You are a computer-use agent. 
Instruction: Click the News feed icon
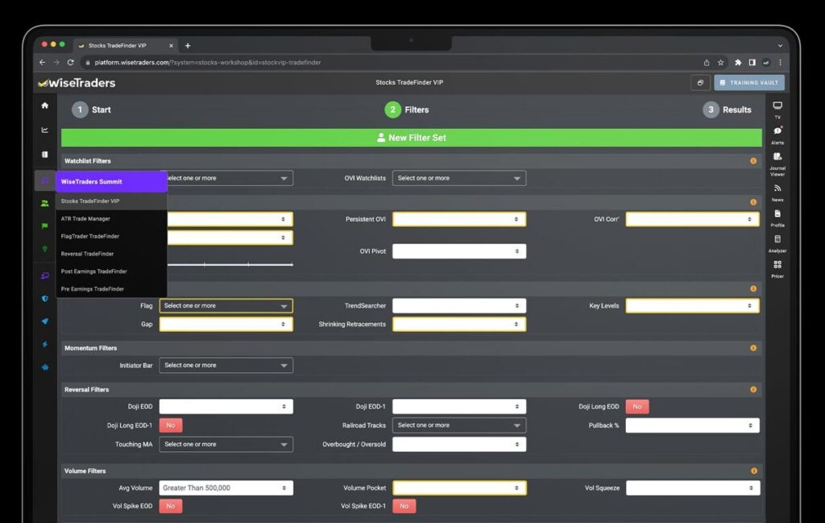tap(777, 189)
